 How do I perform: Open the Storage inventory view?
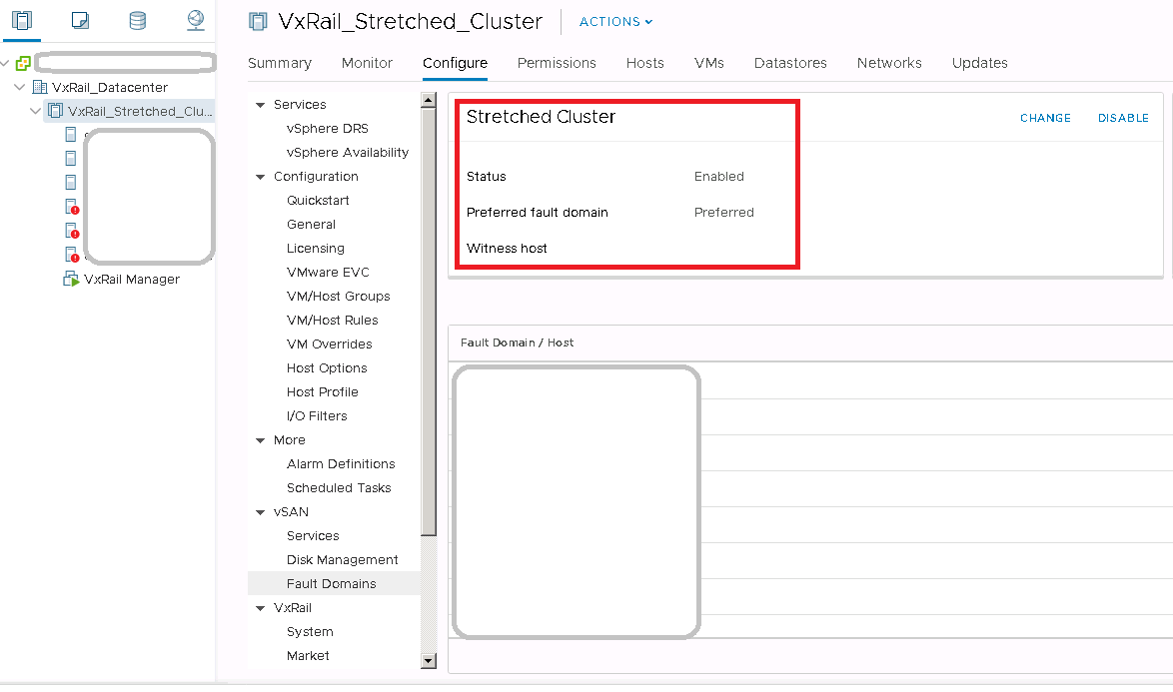point(138,18)
